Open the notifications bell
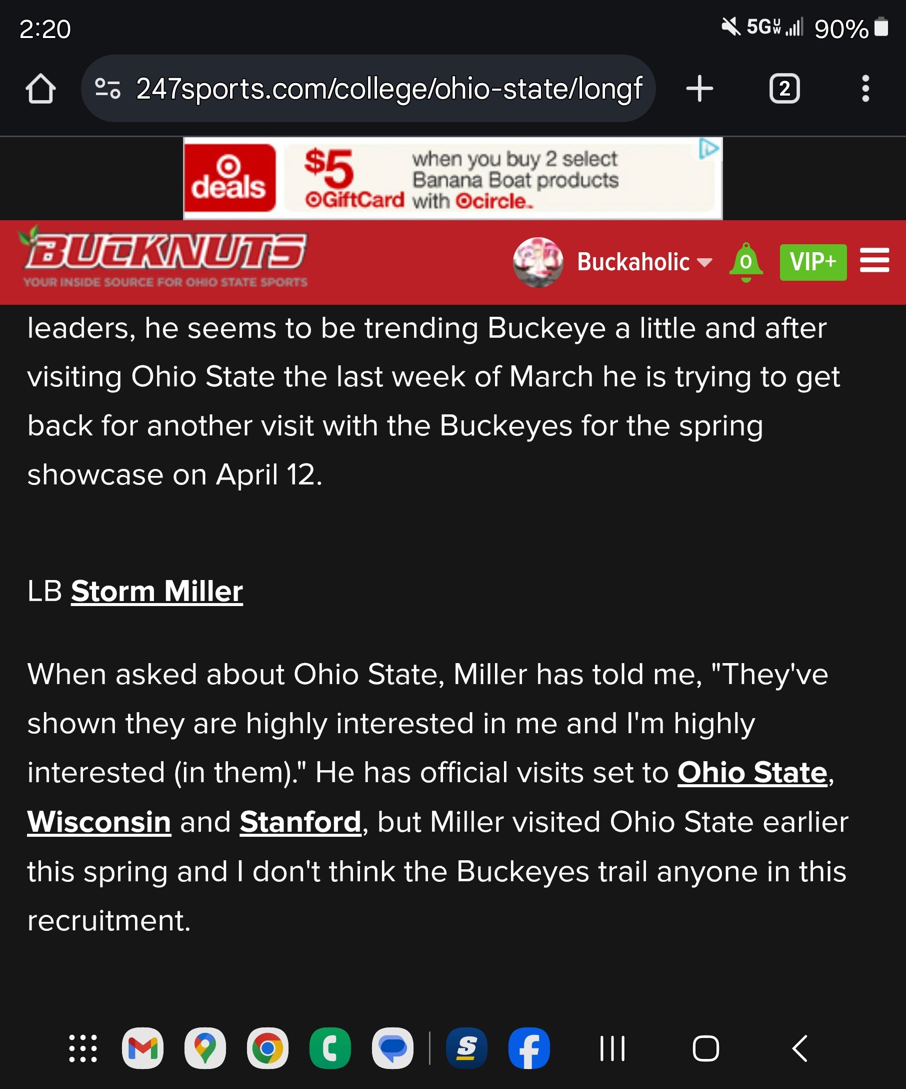This screenshot has height=1089, width=906. point(745,262)
